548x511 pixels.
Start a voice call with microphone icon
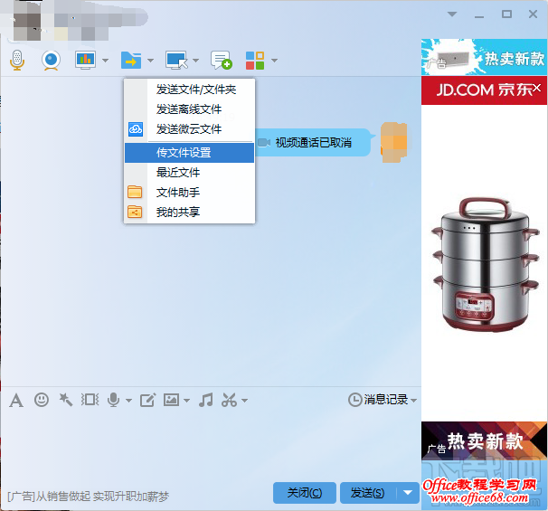pyautogui.click(x=17, y=60)
